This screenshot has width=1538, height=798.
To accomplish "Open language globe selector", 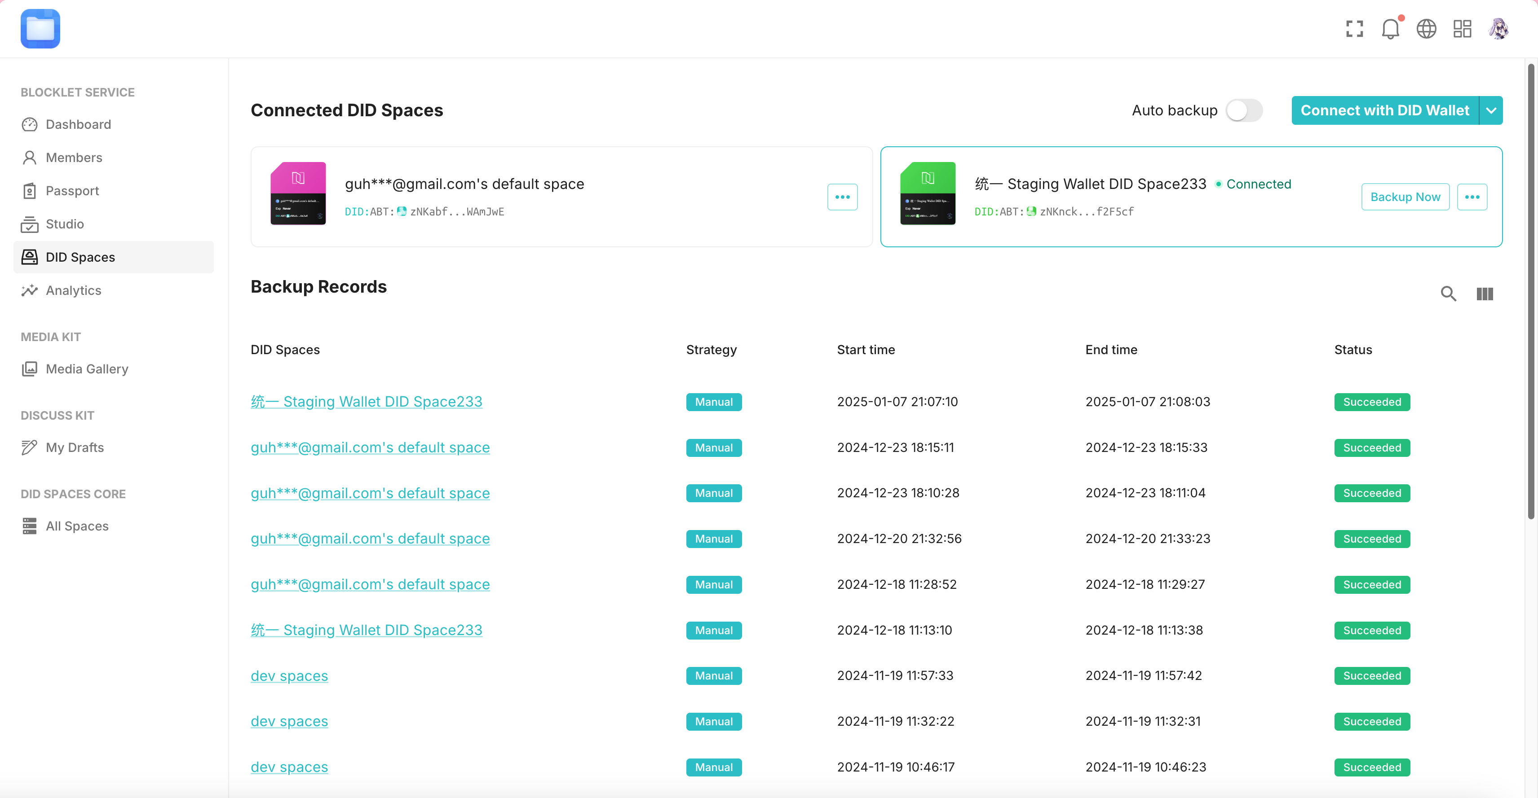I will pos(1426,29).
